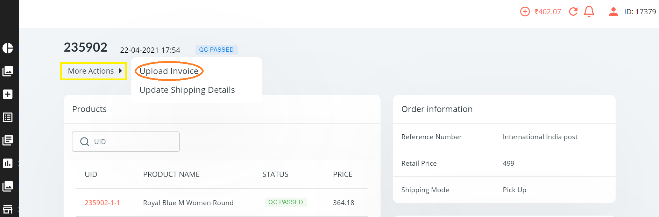Open the bar chart reports icon
This screenshot has height=217, width=659.
8,163
